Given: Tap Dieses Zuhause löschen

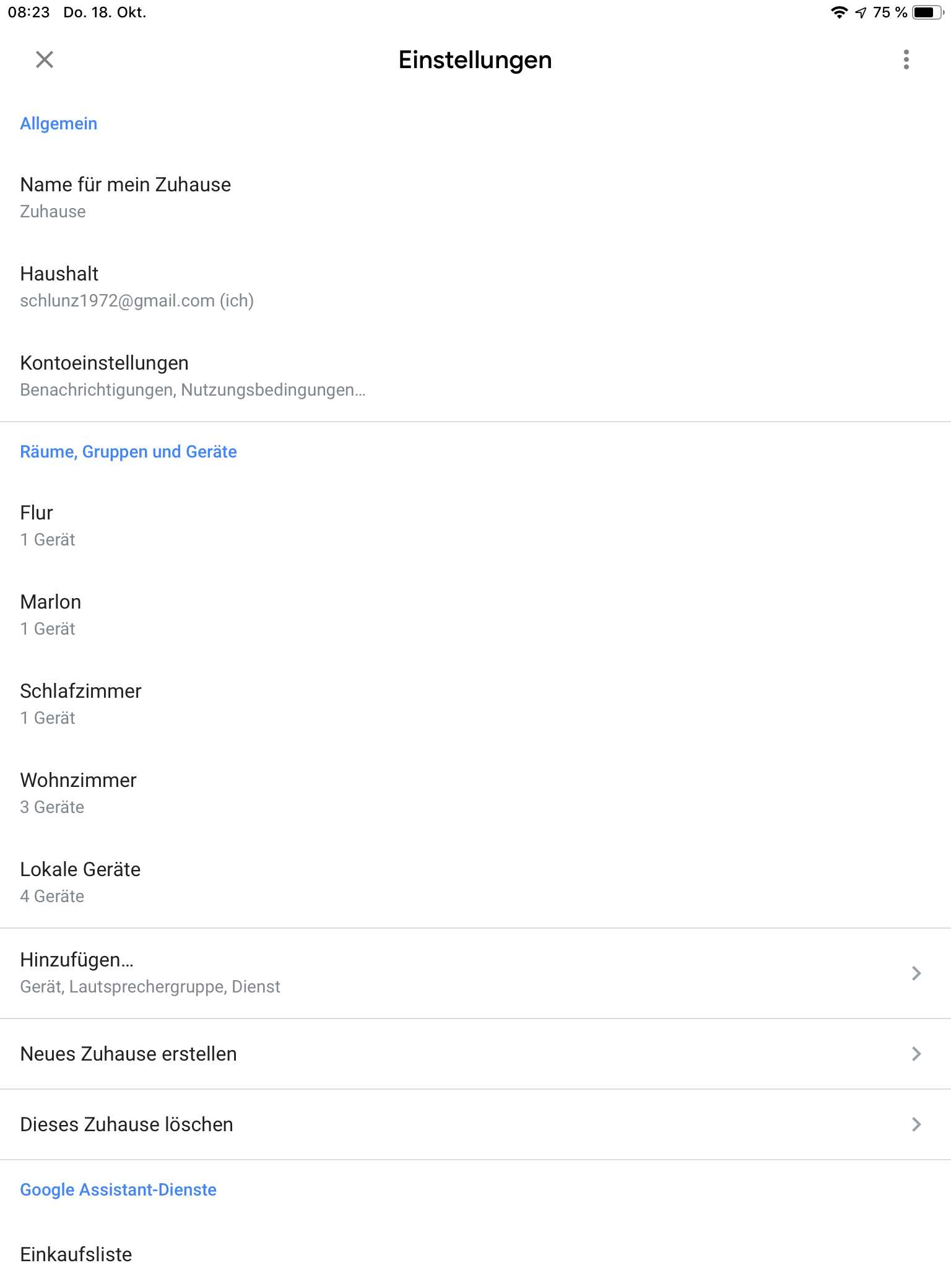Looking at the screenshot, I should (x=126, y=1124).
